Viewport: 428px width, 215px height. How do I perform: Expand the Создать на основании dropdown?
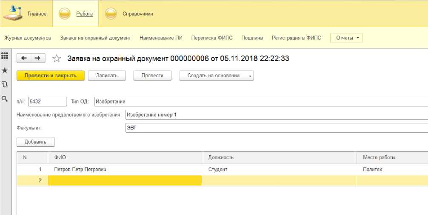[x=217, y=75]
